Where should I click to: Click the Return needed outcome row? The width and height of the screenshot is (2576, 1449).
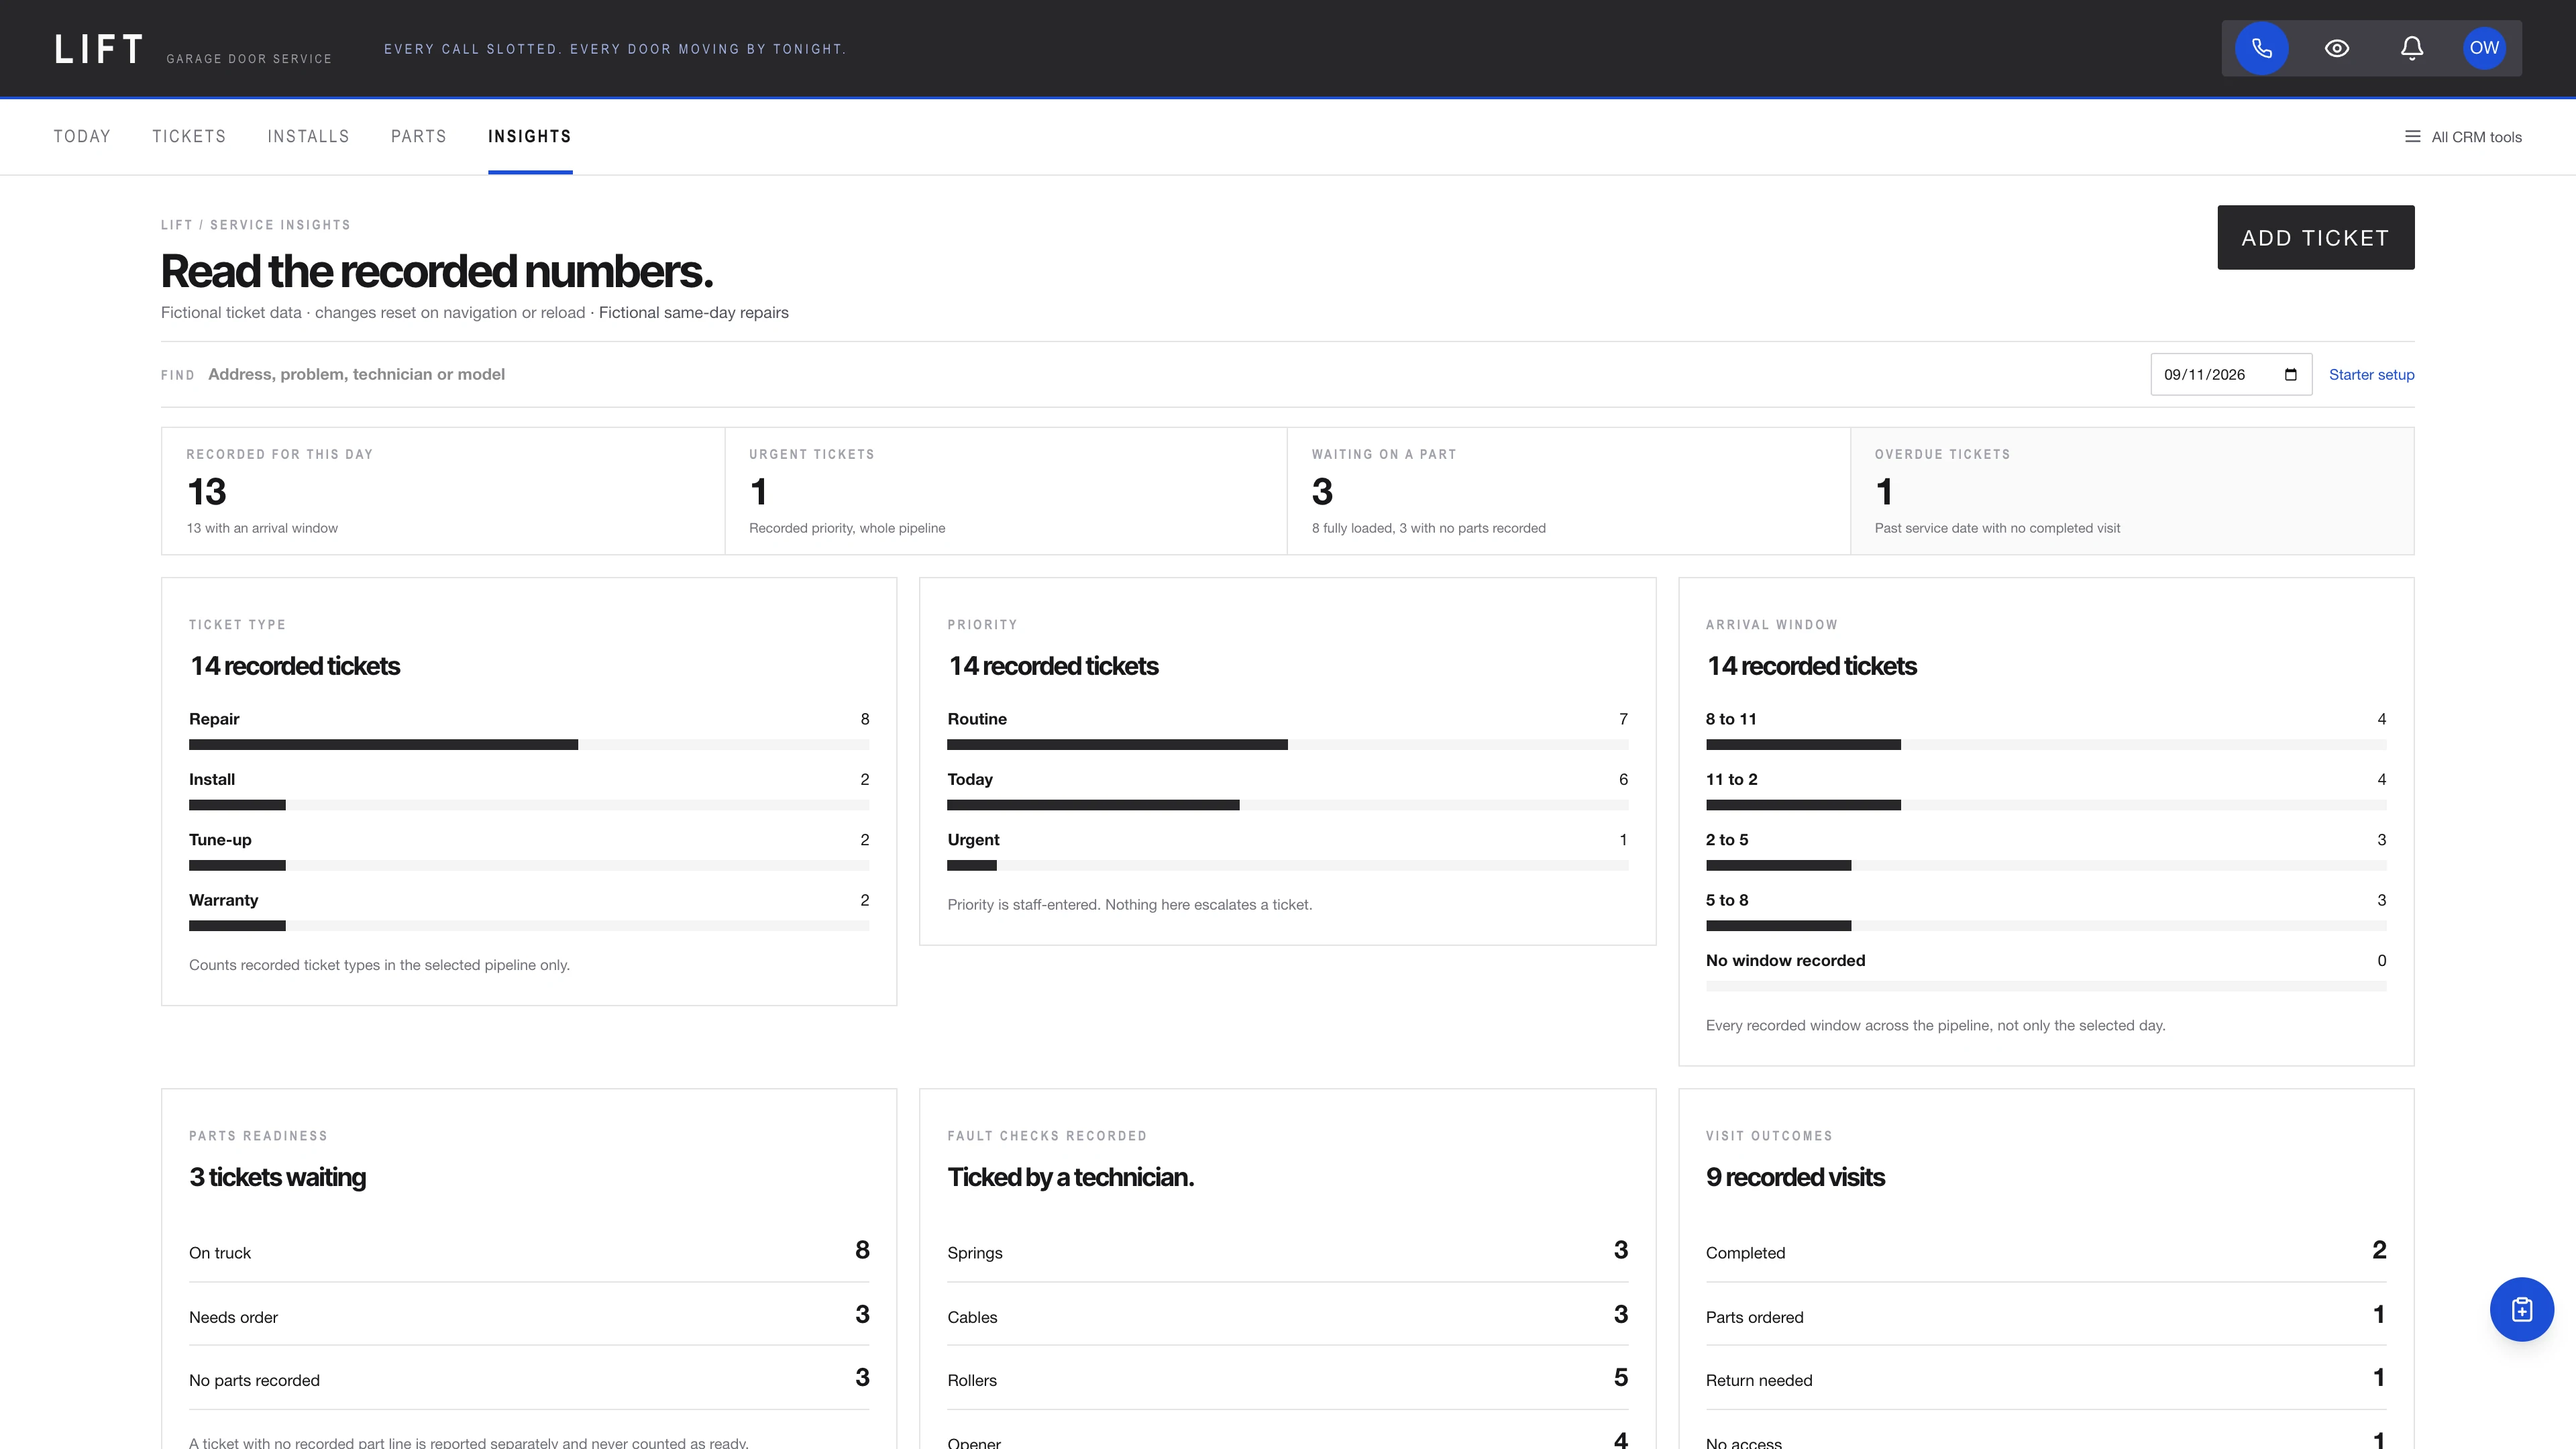click(2046, 1379)
